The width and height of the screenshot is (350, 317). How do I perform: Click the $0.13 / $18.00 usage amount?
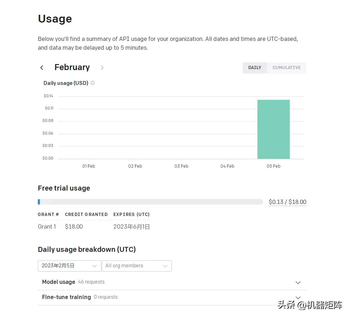(287, 202)
